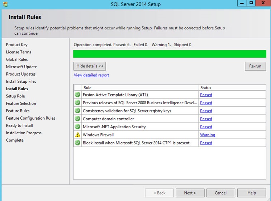Proceed with the Next button
This screenshot has width=271, height=201.
coord(190,193)
